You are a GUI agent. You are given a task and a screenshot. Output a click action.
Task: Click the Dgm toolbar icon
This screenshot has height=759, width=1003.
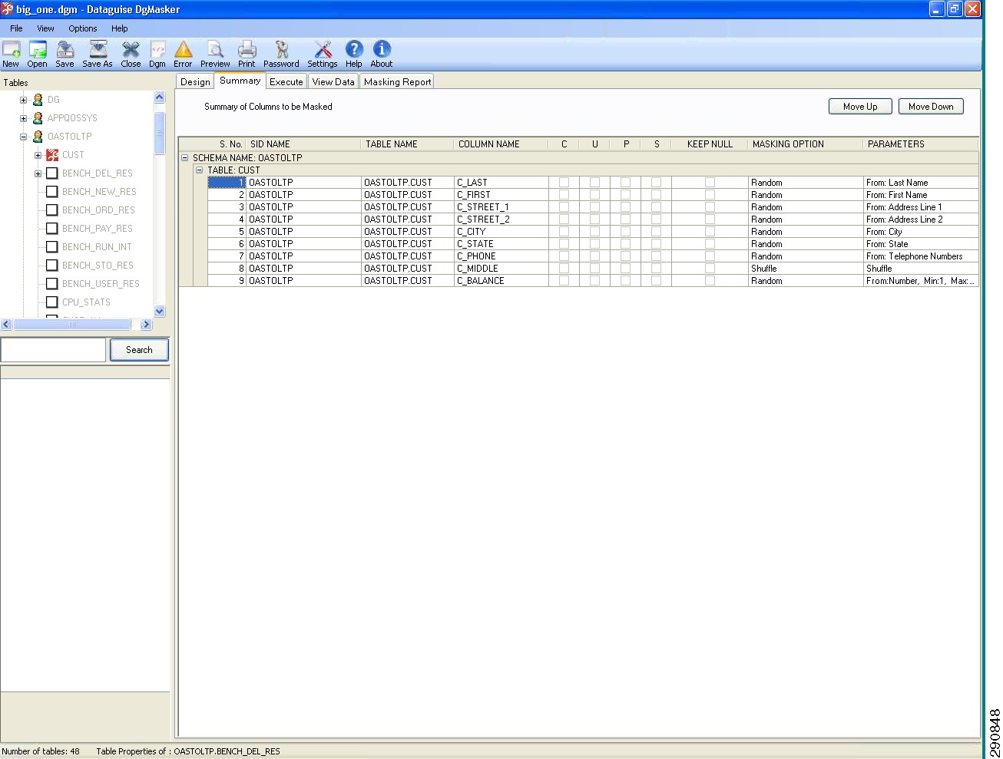click(157, 54)
